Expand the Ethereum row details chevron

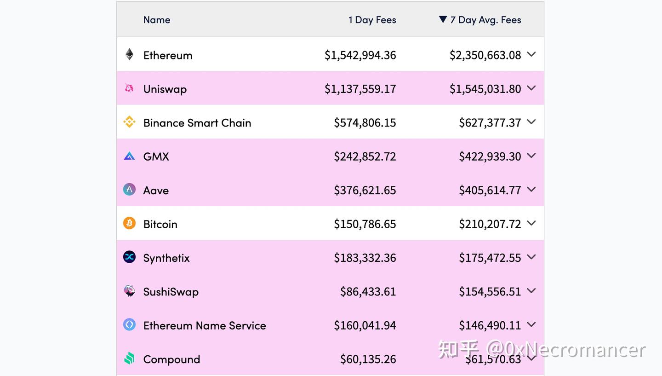click(x=531, y=54)
